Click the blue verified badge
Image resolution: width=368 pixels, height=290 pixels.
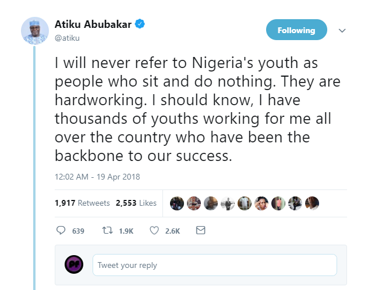[140, 24]
